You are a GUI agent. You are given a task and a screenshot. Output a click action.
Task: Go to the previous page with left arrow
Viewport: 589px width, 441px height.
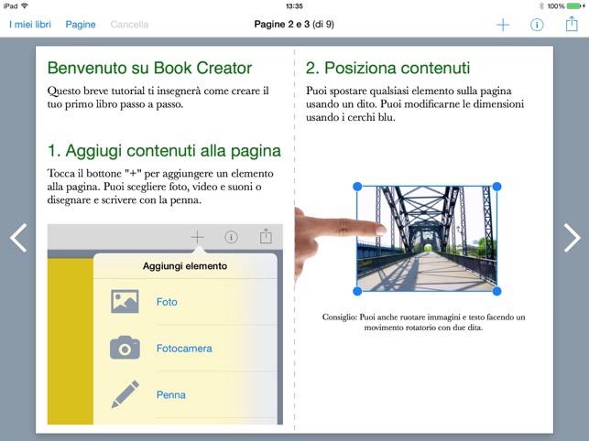(18, 238)
